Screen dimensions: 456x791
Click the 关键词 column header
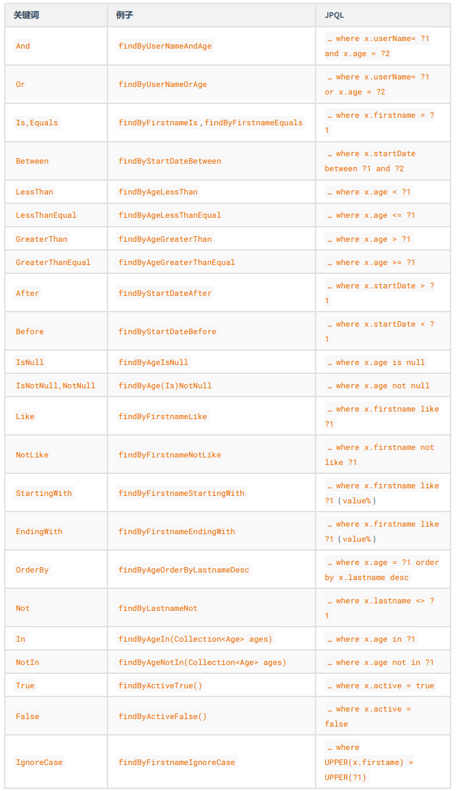click(27, 15)
